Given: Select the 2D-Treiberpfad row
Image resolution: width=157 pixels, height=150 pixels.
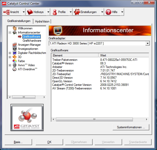Looking at the screenshot, I should coord(100,74).
